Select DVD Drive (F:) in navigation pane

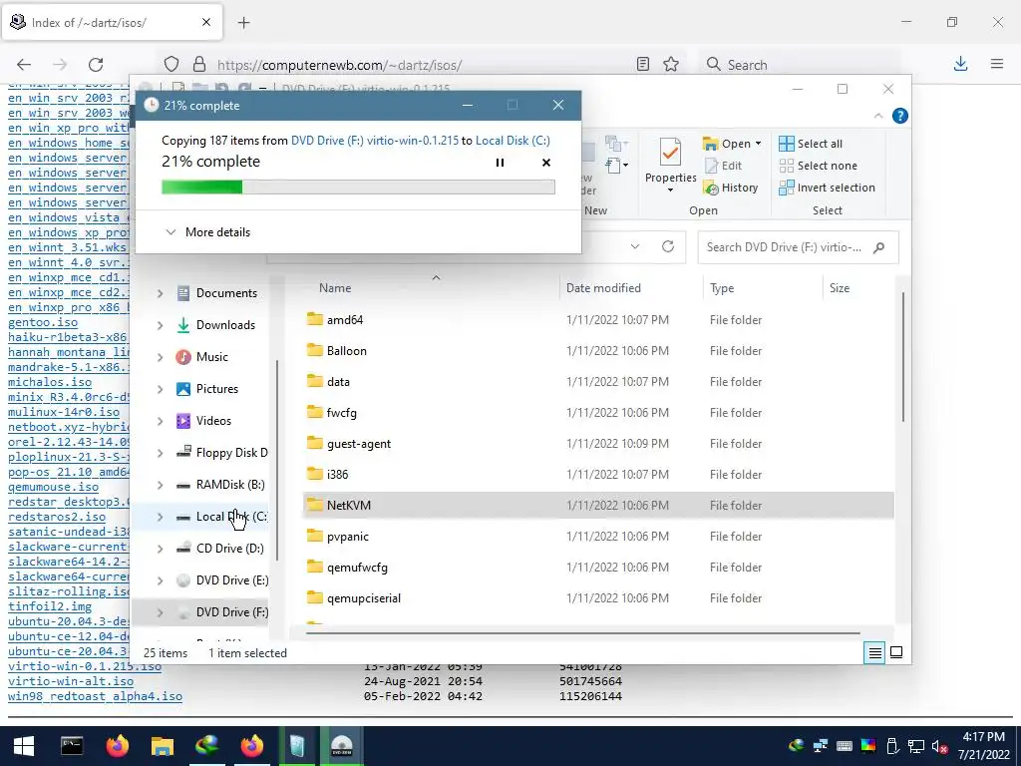pyautogui.click(x=221, y=612)
